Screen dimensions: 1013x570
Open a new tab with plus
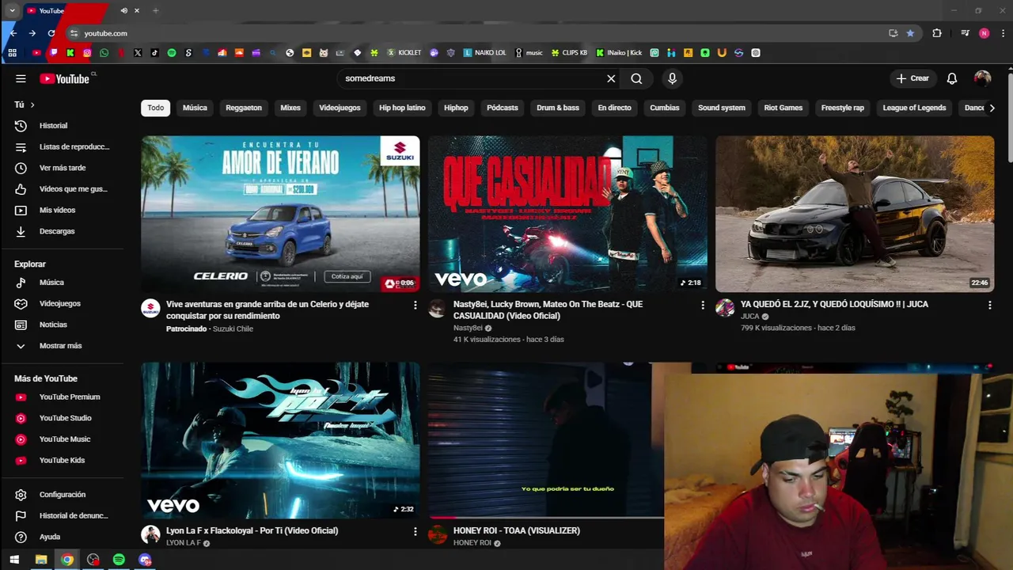(155, 10)
